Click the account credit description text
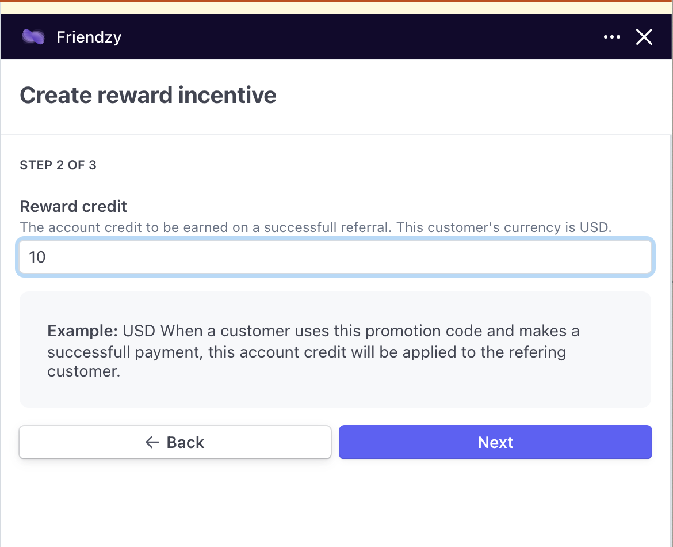The image size is (673, 547). click(x=315, y=227)
